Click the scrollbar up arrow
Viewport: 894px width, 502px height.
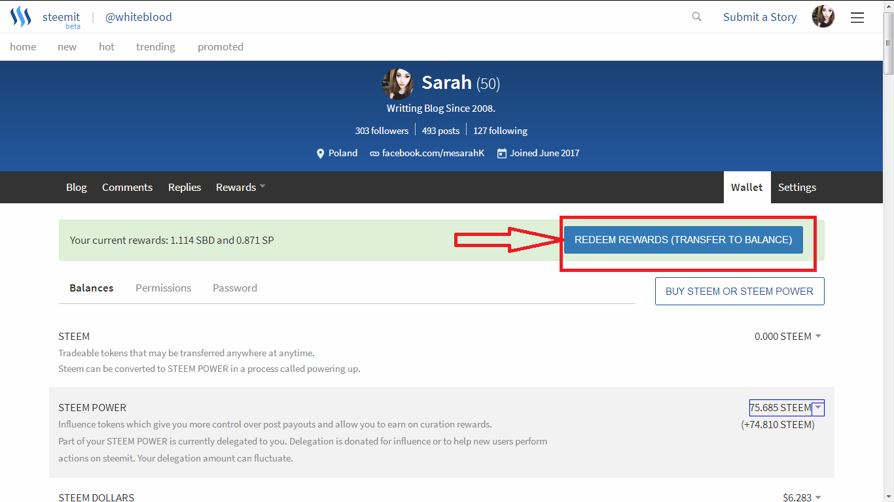(x=888, y=5)
